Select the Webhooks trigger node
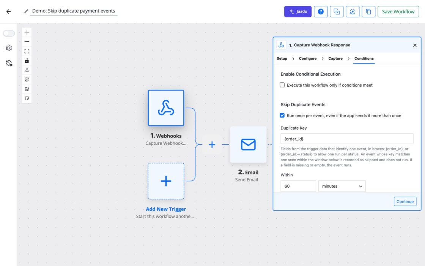 (166, 108)
